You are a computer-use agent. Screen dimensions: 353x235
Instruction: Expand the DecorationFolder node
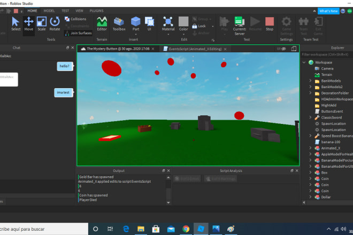(x=310, y=92)
